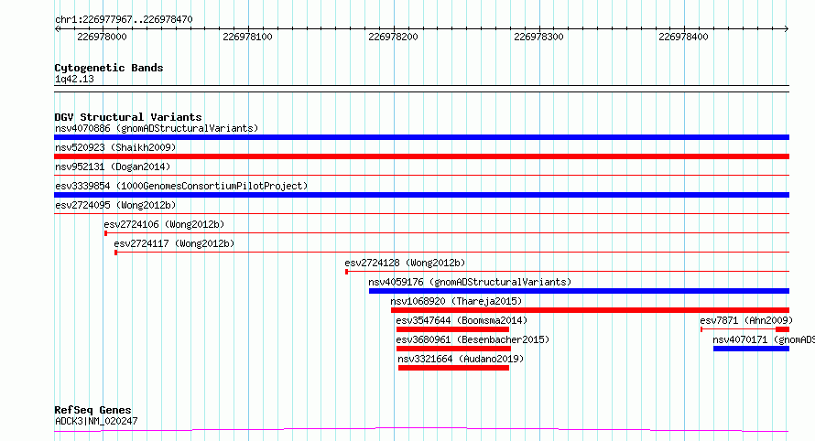Click ruler position 226978300
The image size is (815, 441).
[x=538, y=37]
